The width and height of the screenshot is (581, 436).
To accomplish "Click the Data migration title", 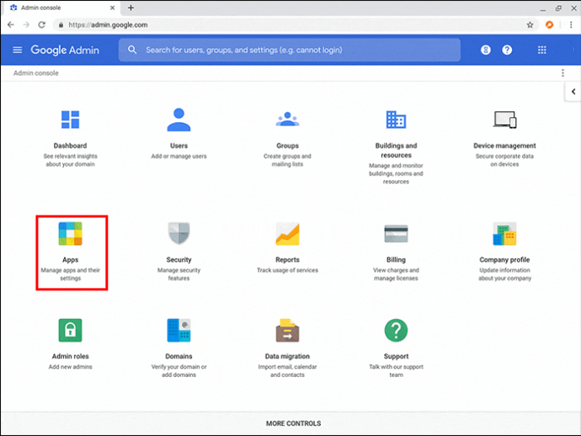I will (x=287, y=356).
